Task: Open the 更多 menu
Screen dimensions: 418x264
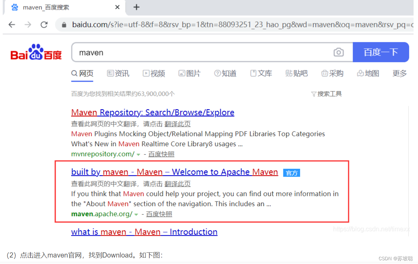Action: pos(400,73)
